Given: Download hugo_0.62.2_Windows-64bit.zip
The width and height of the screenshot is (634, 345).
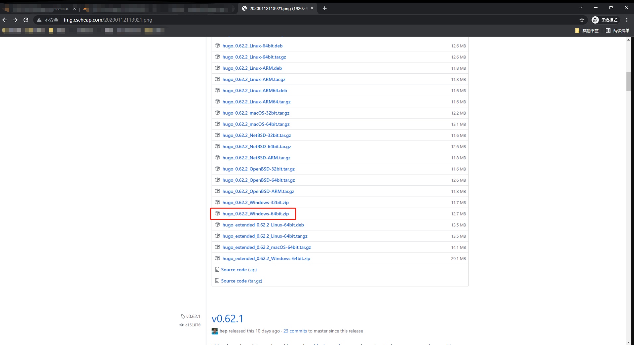Looking at the screenshot, I should tap(256, 214).
